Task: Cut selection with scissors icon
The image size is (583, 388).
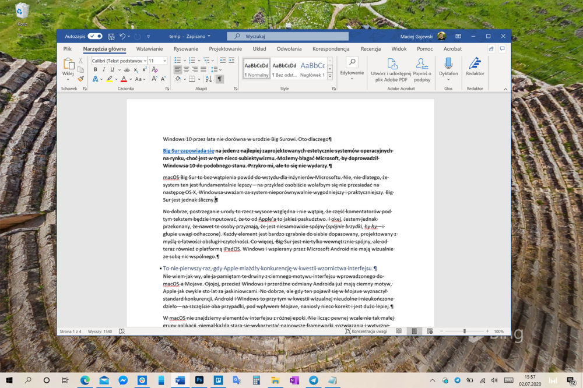Action: [80, 61]
